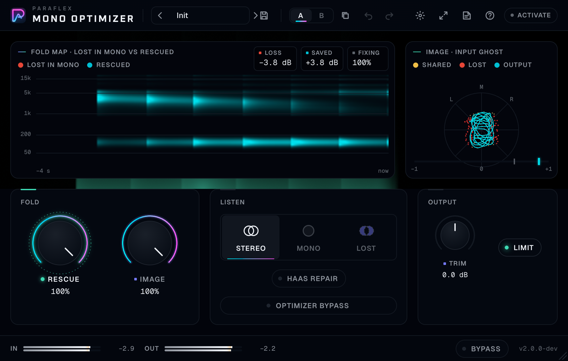Switch listen mode to LOST
Image resolution: width=568 pixels, height=361 pixels.
[366, 238]
